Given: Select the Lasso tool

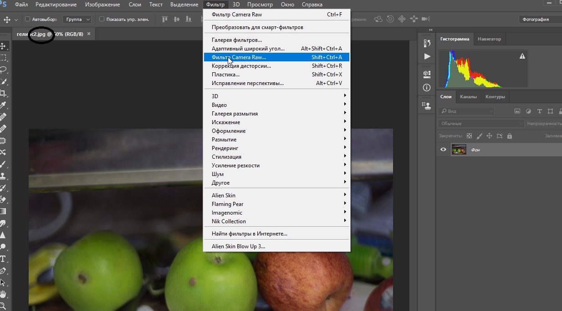Looking at the screenshot, I should (x=3, y=70).
